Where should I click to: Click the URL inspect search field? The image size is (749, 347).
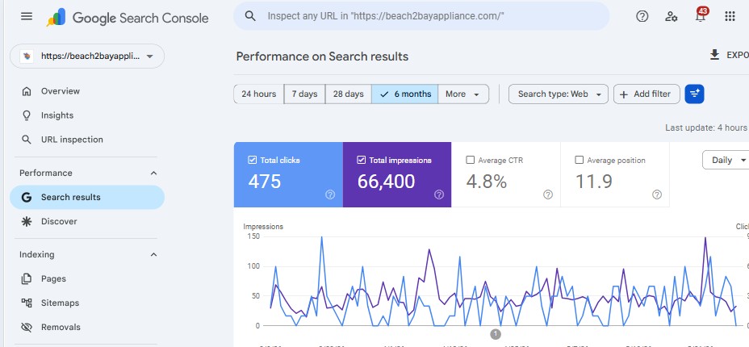tap(421, 16)
